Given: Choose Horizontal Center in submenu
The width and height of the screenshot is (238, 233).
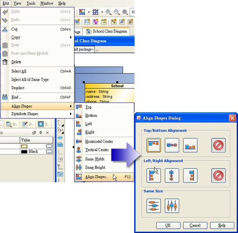Looking at the screenshot, I should (x=104, y=142).
